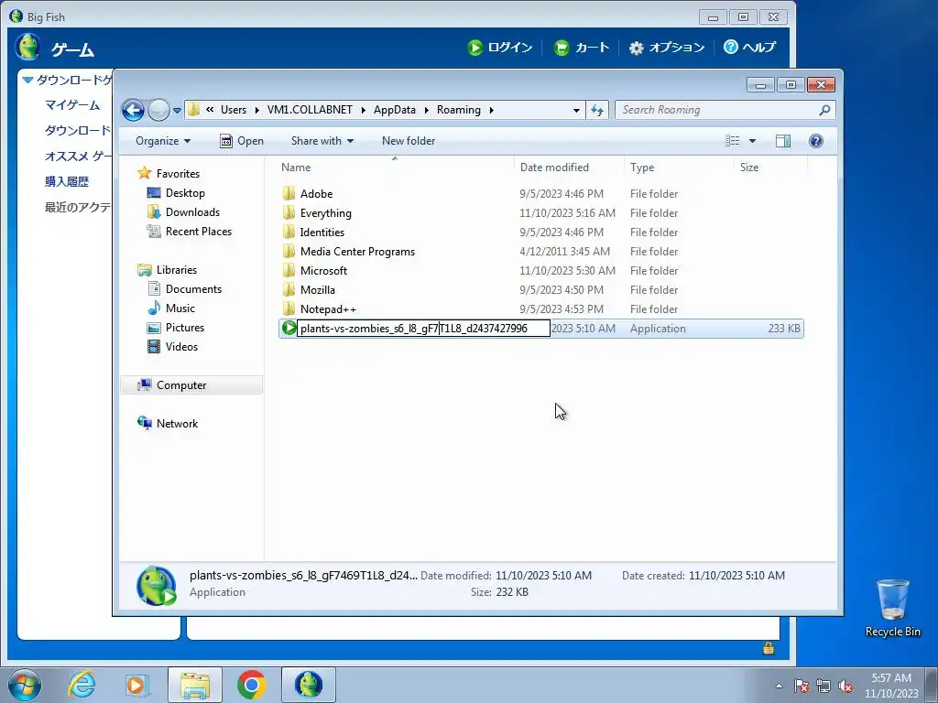938x703 pixels.
Task: Launch Internet Explorer from the taskbar
Action: (x=82, y=685)
